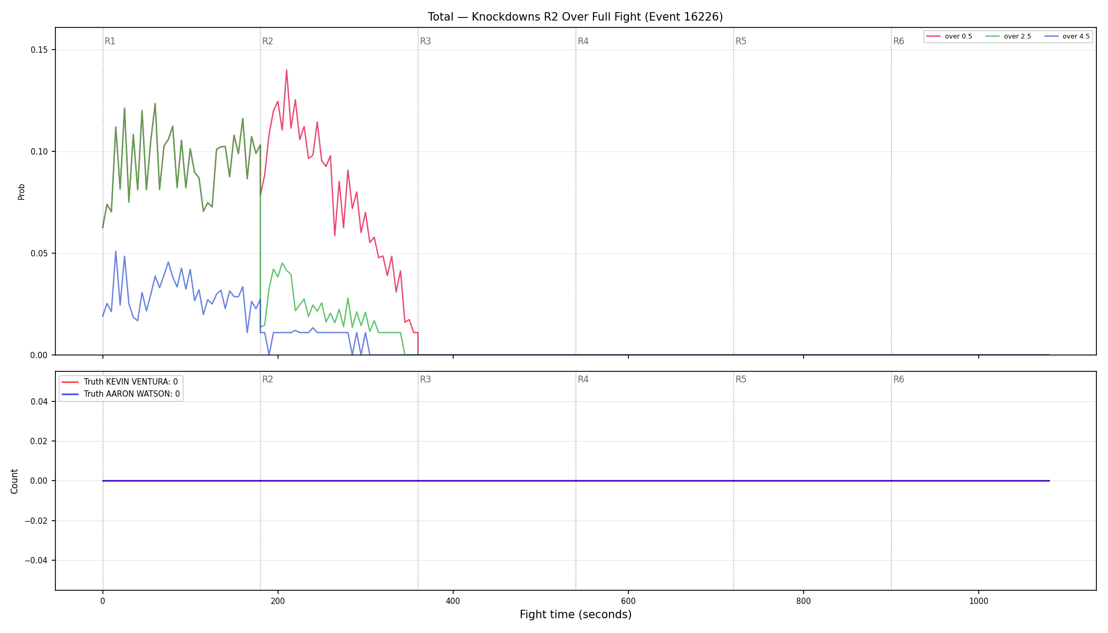Viewport: 1108px width, 633px height.
Task: Click the R3 round label in the bottom chart
Action: tap(425, 379)
